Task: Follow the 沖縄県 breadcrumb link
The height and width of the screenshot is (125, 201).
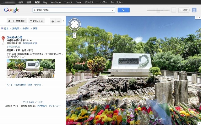Action: (x=15, y=28)
